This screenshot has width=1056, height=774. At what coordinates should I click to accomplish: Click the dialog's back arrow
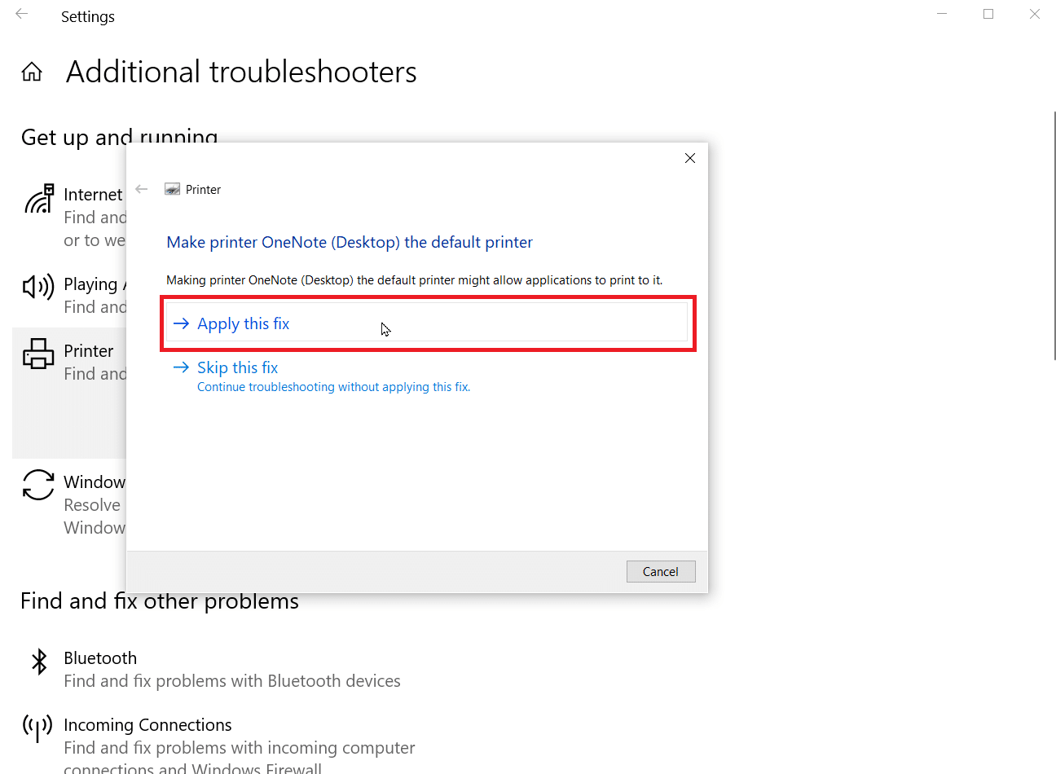coord(142,189)
